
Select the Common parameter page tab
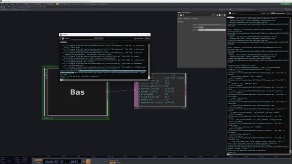[x=195, y=19]
